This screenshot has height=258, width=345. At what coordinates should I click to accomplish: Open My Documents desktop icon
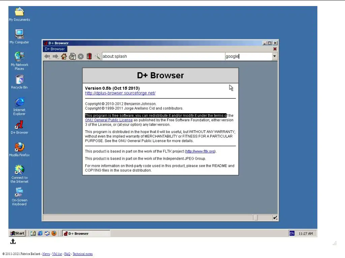[x=19, y=14]
